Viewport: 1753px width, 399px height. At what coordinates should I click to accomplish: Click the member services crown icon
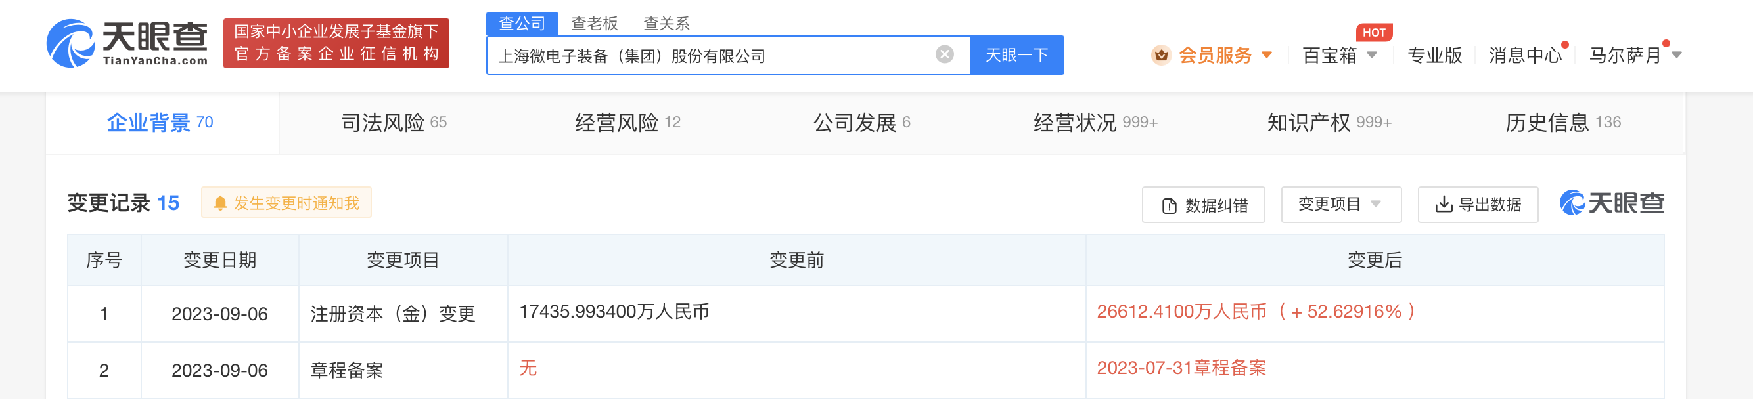1161,55
